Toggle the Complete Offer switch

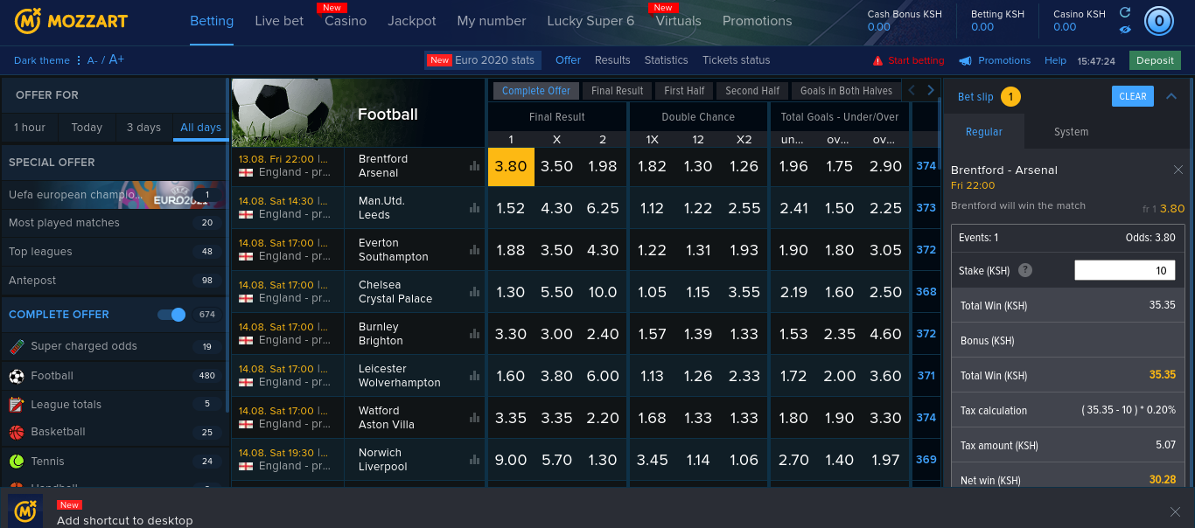point(171,315)
